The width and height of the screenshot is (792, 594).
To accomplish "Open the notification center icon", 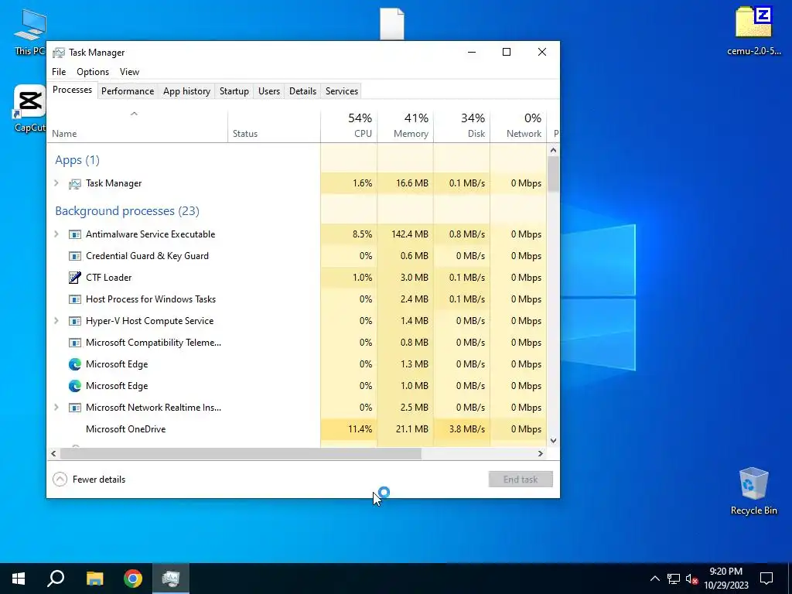I will [766, 579].
